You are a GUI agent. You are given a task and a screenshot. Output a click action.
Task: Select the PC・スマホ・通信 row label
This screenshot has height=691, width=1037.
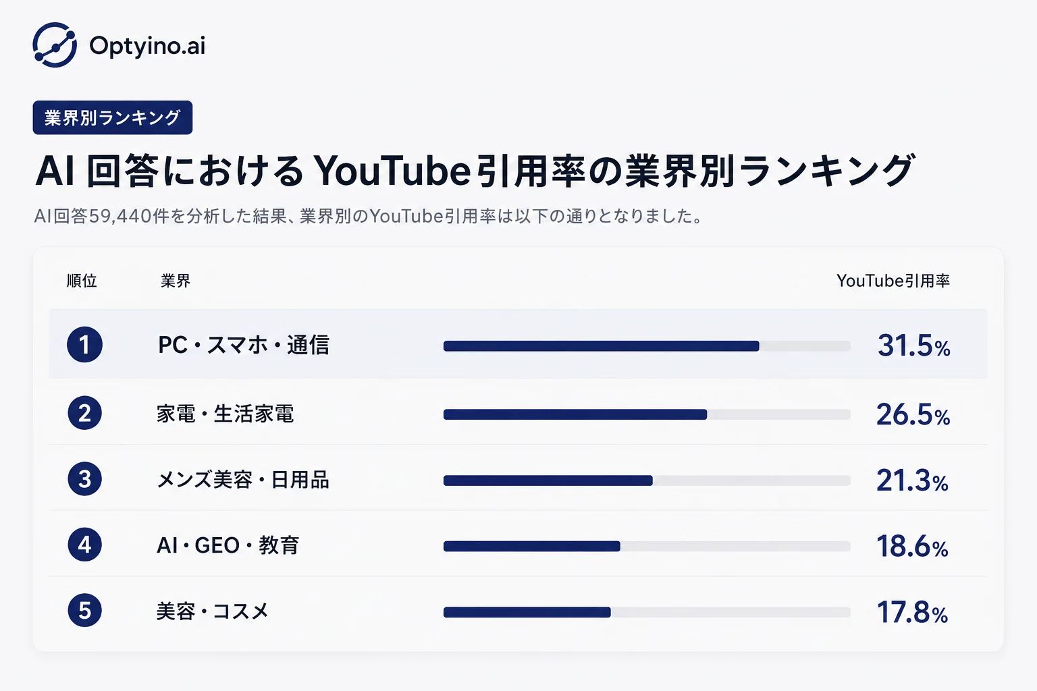click(244, 345)
